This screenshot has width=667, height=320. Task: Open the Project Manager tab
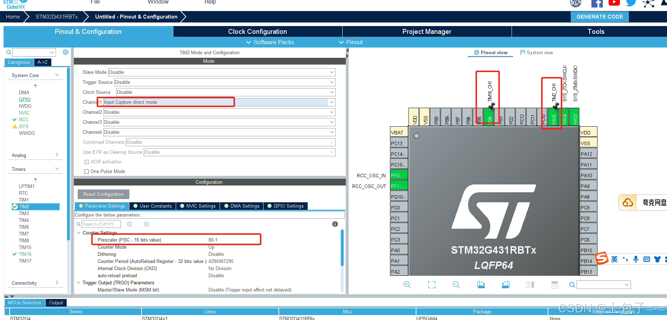427,31
